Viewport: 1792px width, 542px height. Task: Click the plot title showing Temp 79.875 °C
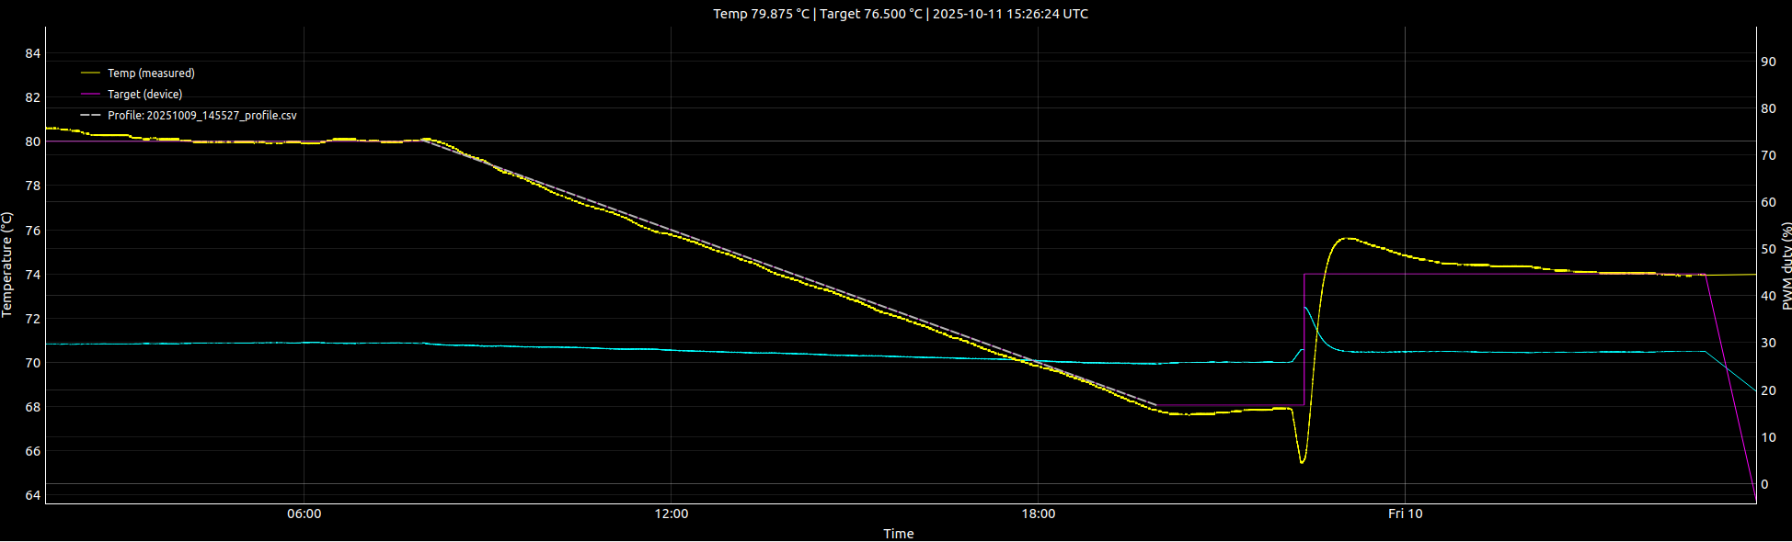click(900, 14)
